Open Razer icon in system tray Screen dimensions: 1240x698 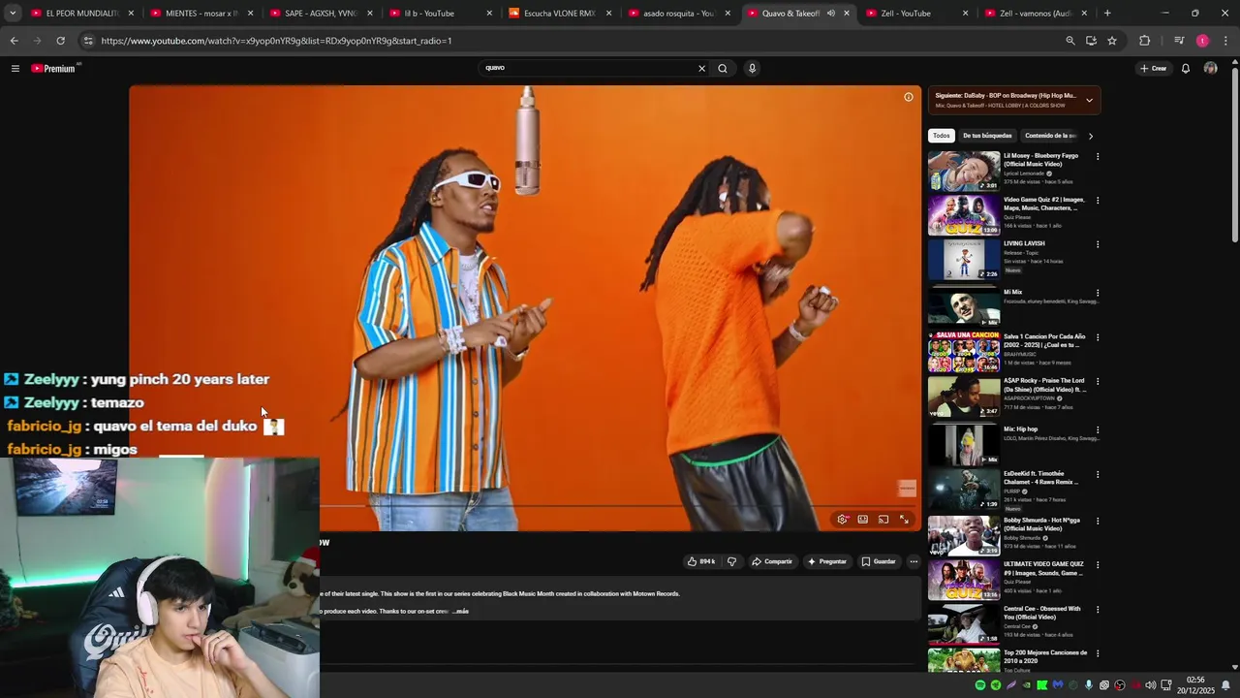(996, 685)
